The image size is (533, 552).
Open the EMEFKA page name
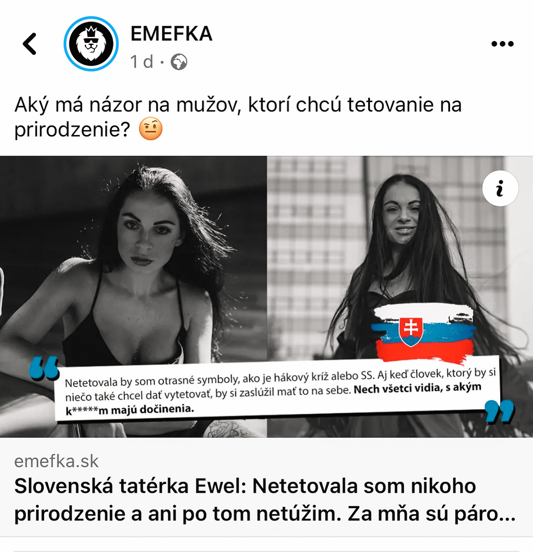(x=172, y=34)
